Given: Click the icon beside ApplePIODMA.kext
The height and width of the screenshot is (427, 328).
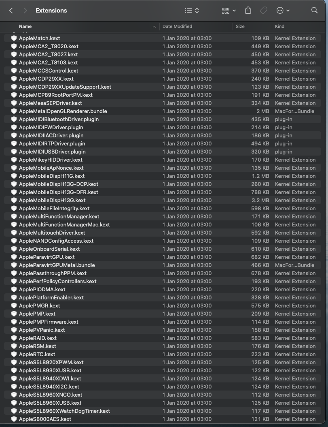Looking at the screenshot, I should (x=14, y=290).
